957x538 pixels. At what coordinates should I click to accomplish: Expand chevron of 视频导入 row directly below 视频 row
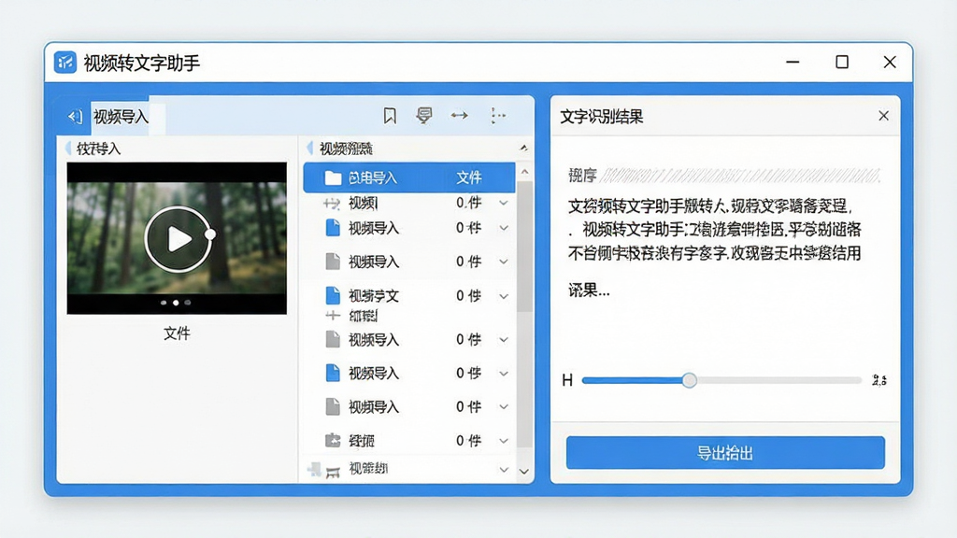(x=504, y=228)
